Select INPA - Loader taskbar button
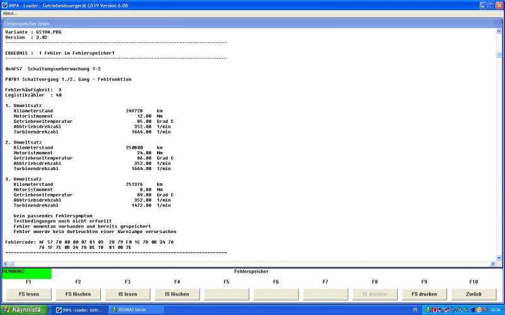Viewport: 505px width, 315px height. pos(78,310)
